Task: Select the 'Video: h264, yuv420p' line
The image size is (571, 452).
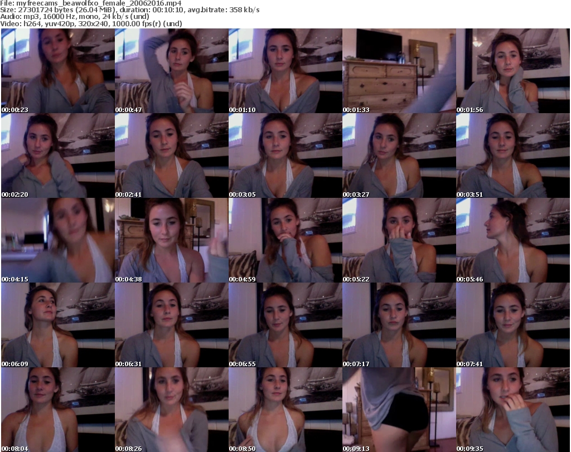Action: tap(91, 23)
